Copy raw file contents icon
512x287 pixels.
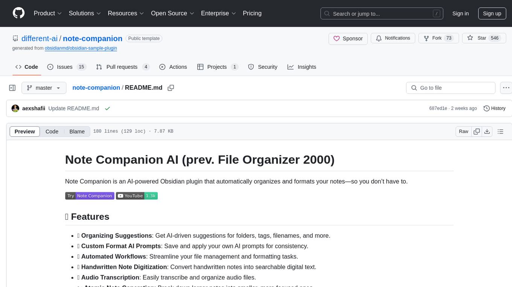point(477,131)
